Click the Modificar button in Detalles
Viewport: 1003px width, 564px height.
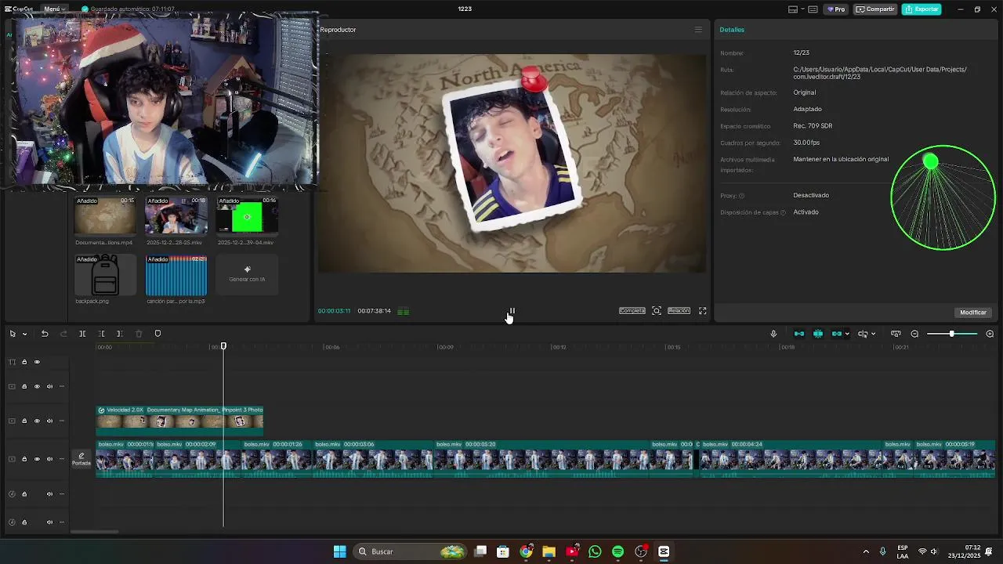973,313
